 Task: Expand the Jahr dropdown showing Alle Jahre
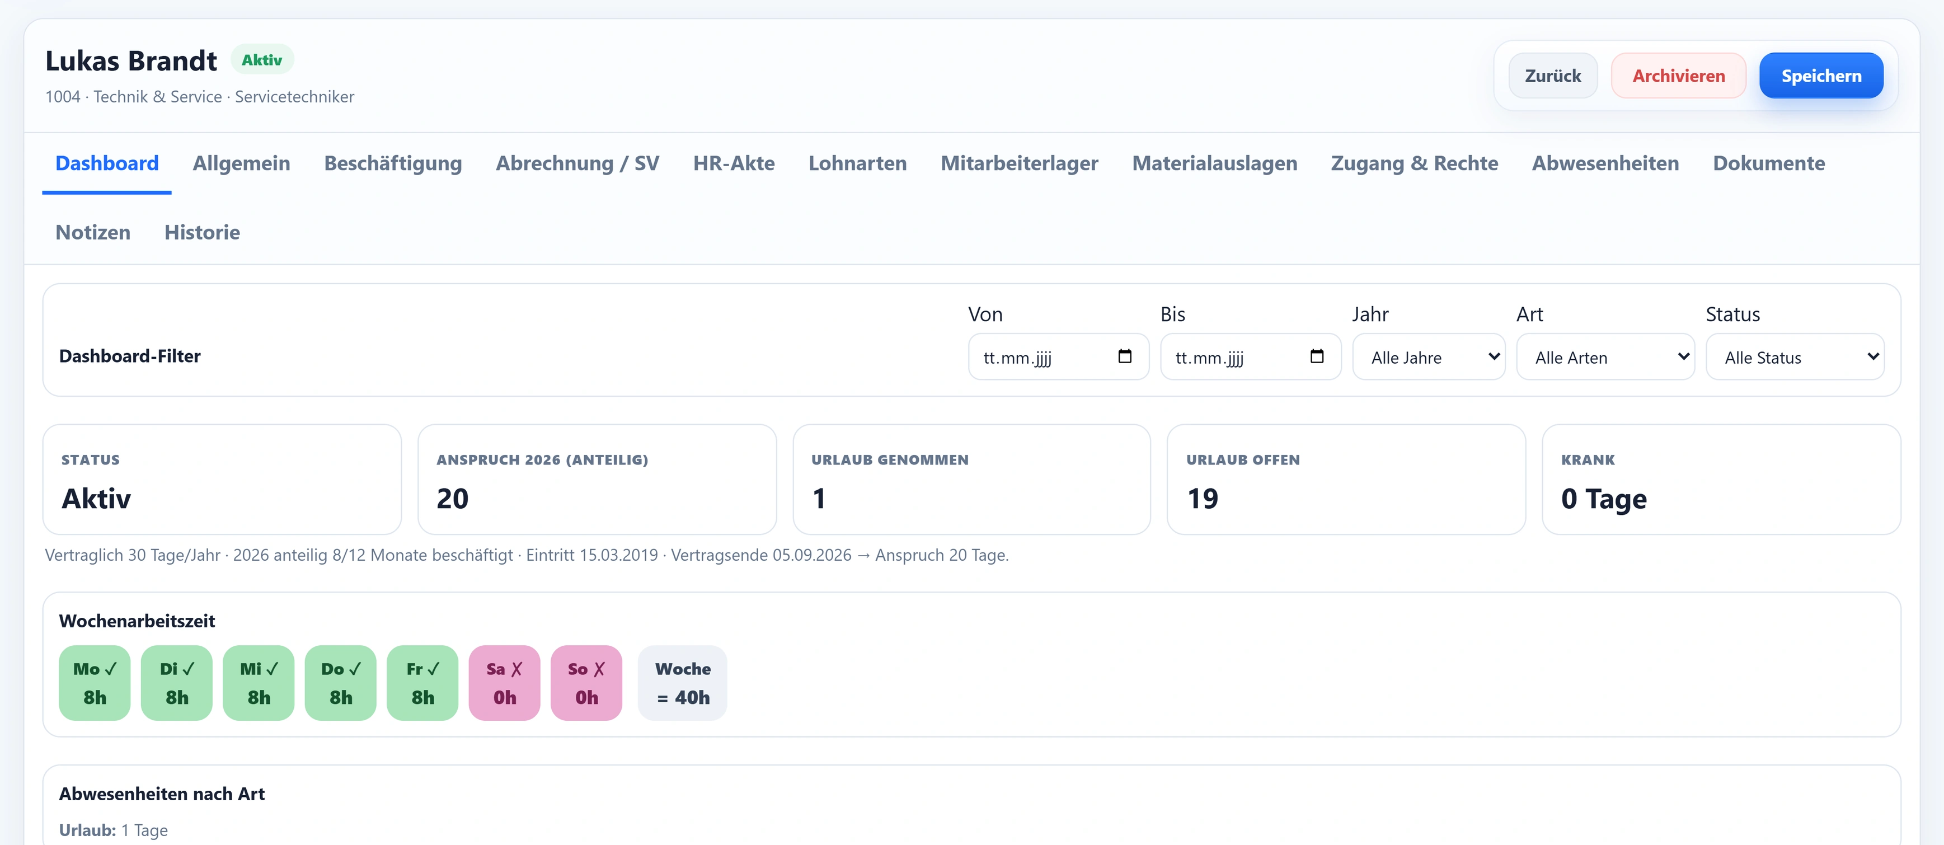(1429, 357)
